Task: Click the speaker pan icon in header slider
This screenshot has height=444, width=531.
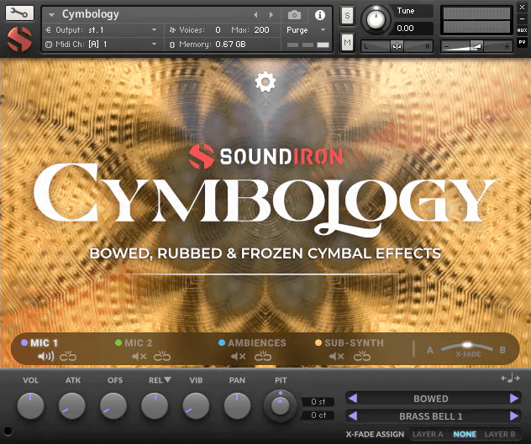Action: pyautogui.click(x=397, y=46)
